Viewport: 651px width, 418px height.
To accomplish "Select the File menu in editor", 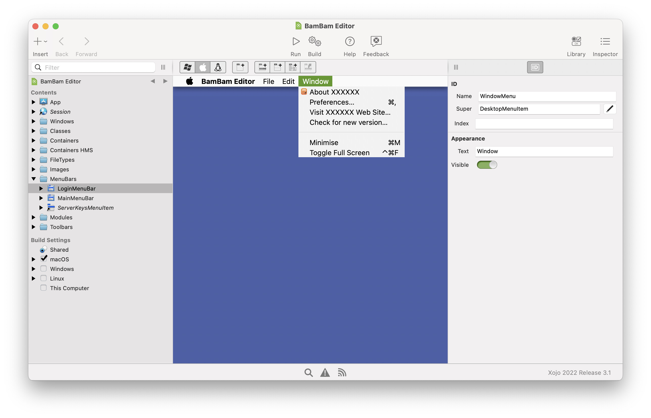I will (268, 81).
